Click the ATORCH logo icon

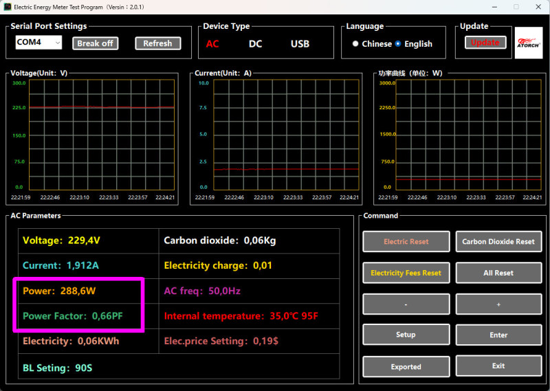coord(528,43)
